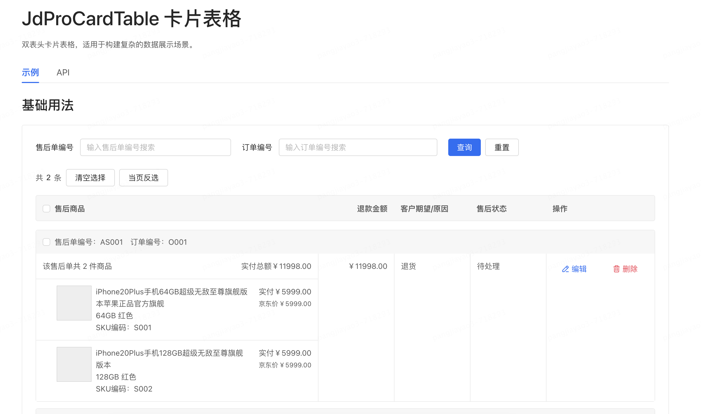Click the 操作 column header
This screenshot has width=701, height=414.
pos(560,209)
